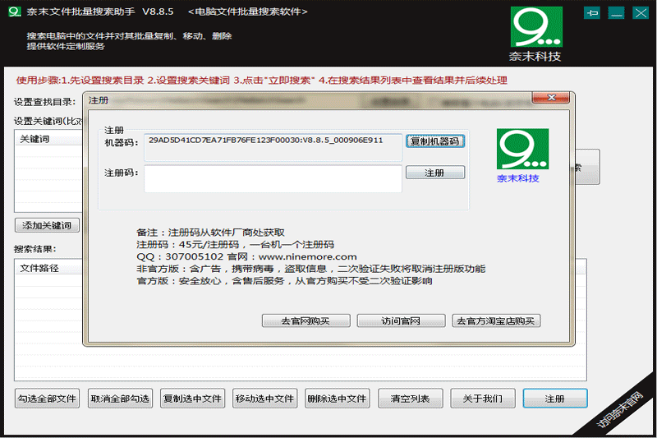
Task: Close the main application window
Action: click(x=641, y=13)
